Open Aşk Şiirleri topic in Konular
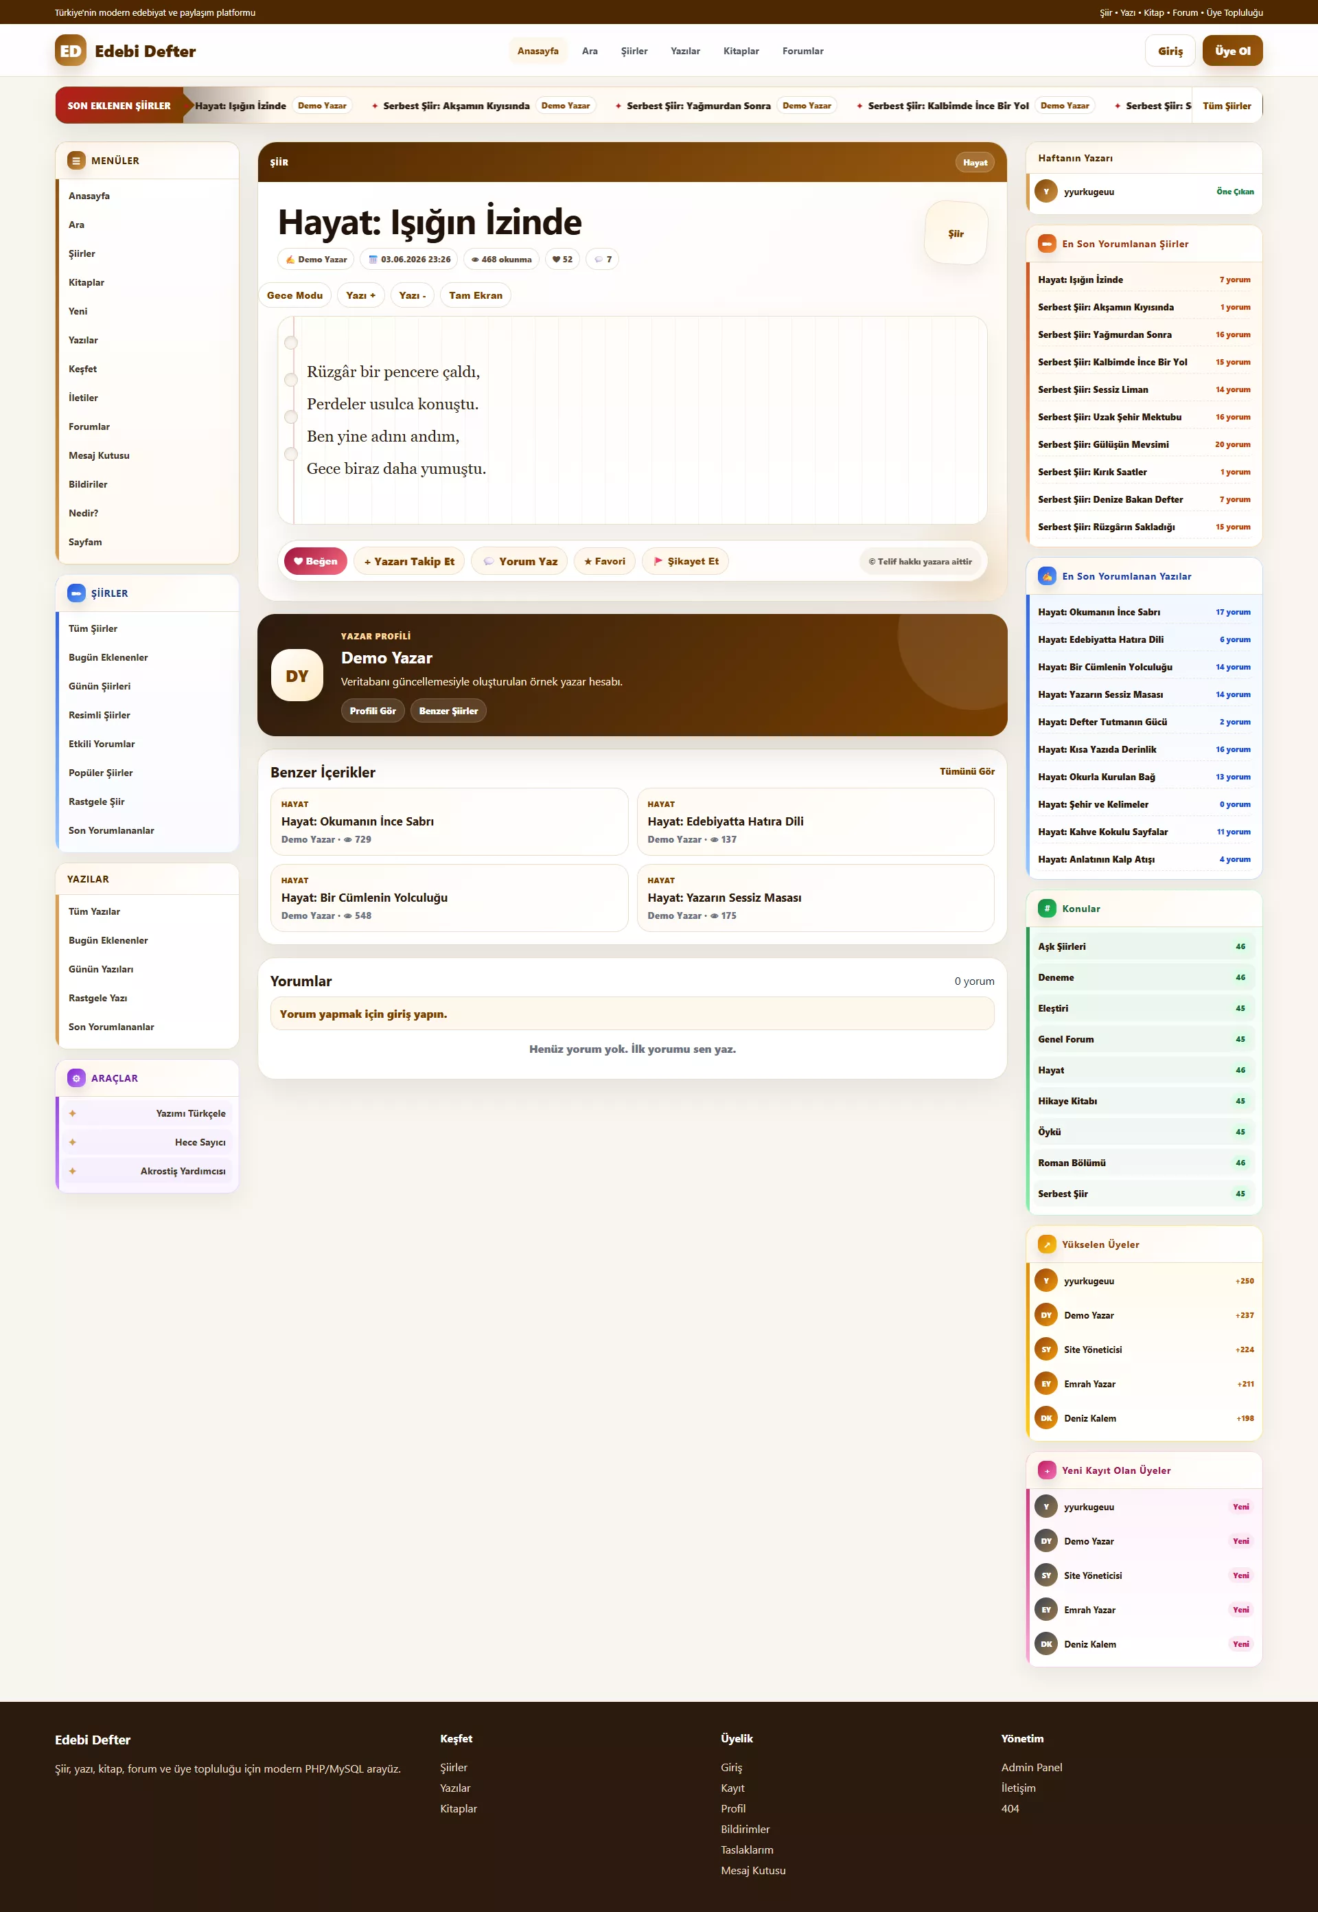This screenshot has height=1912, width=1318. pyautogui.click(x=1144, y=947)
